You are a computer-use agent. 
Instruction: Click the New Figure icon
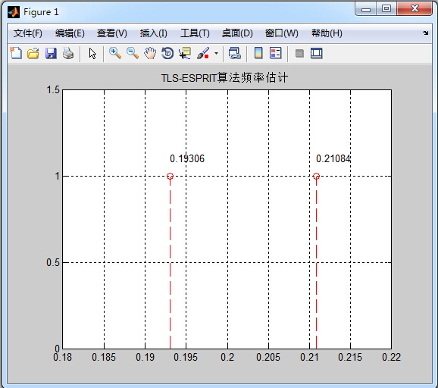click(x=16, y=53)
